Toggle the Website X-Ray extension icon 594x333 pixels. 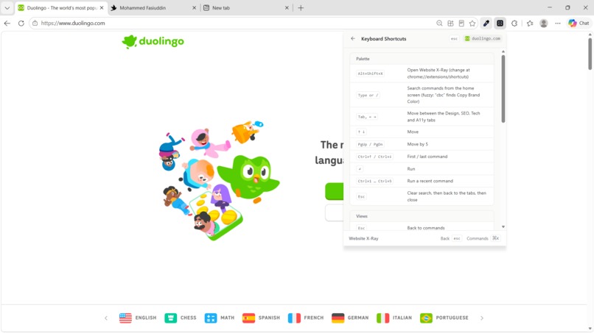click(x=500, y=23)
